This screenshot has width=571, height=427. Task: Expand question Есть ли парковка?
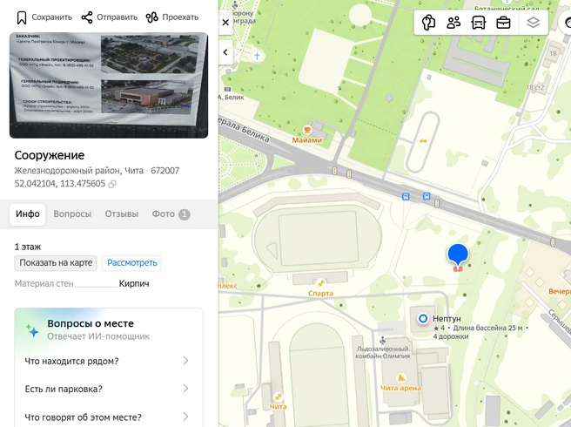click(x=109, y=389)
